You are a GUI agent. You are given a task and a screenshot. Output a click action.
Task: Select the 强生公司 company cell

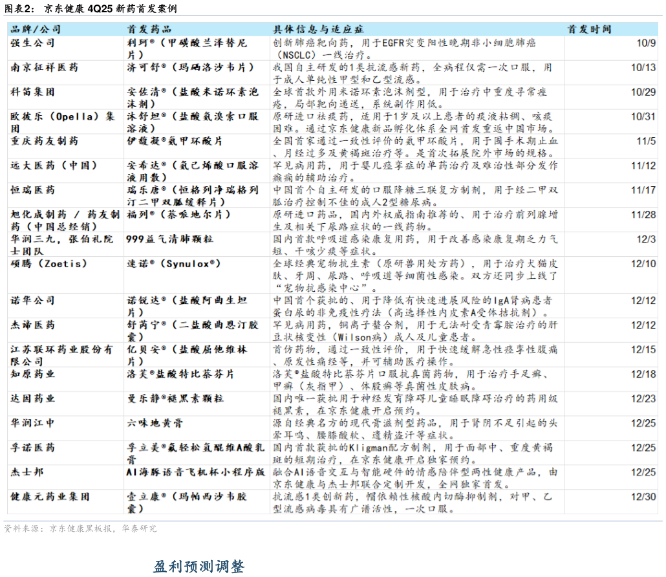pos(33,43)
